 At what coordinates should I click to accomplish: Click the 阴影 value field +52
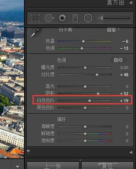(124, 94)
